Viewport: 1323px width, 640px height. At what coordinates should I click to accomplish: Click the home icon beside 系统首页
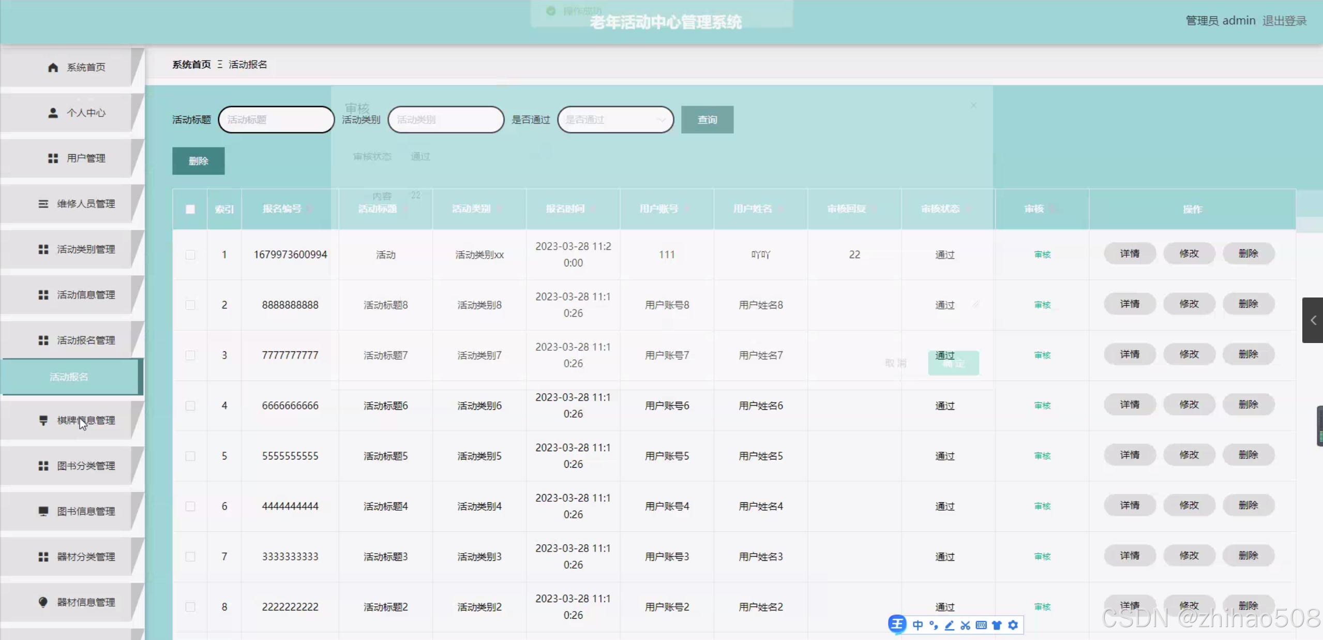tap(53, 67)
